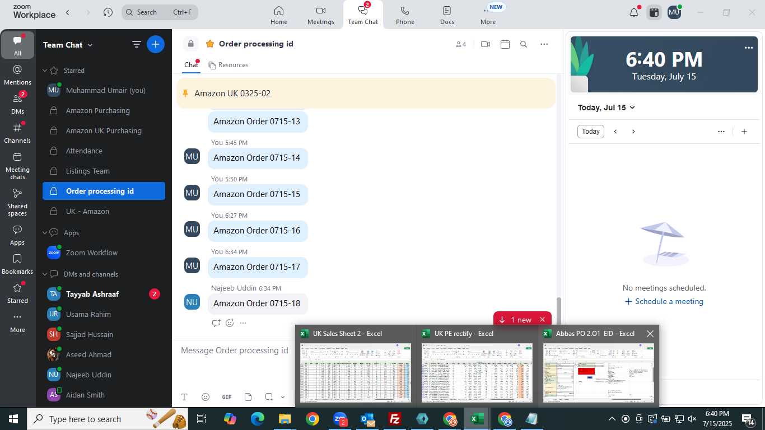765x430 pixels.
Task: Unstar the Order processing id channel
Action: (210, 44)
